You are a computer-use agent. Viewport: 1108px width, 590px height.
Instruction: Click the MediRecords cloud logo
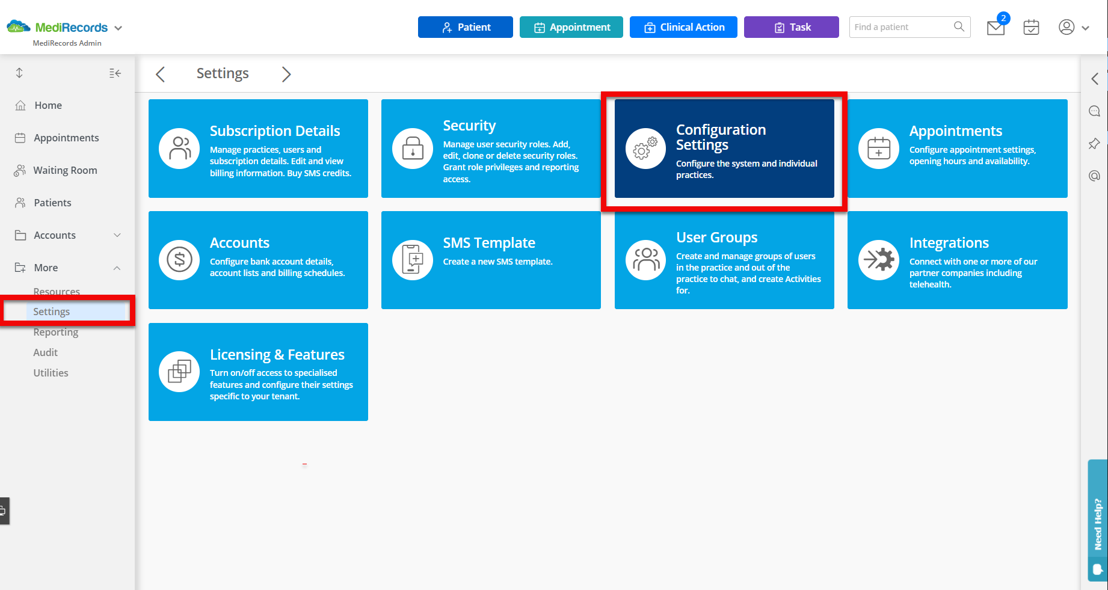pos(19,26)
